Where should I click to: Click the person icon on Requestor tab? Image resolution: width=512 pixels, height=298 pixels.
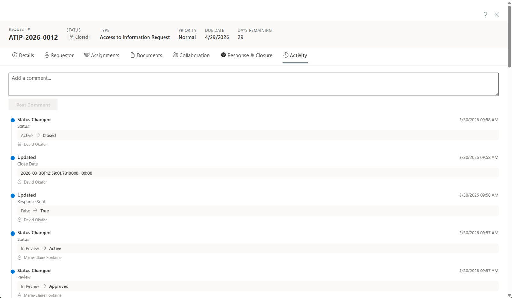[x=47, y=55]
